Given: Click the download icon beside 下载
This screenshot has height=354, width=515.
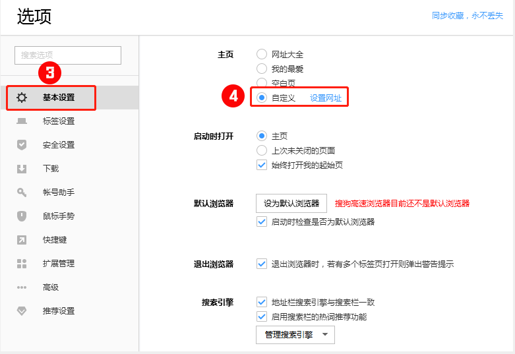Looking at the screenshot, I should (22, 169).
